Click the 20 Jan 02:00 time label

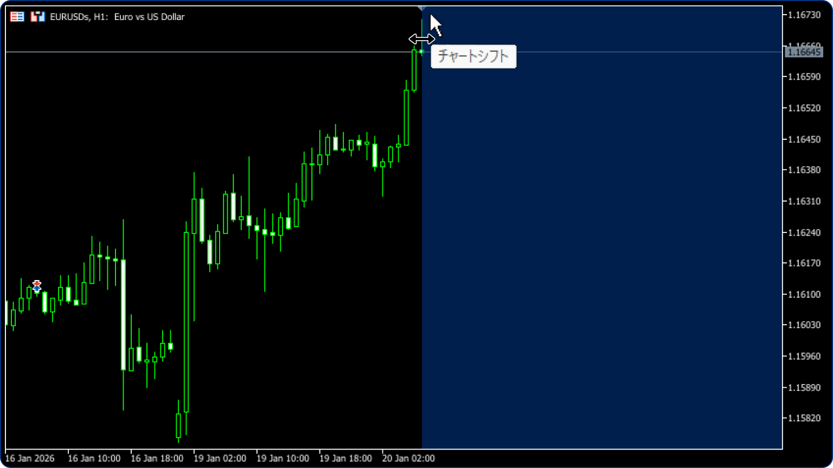click(x=408, y=458)
